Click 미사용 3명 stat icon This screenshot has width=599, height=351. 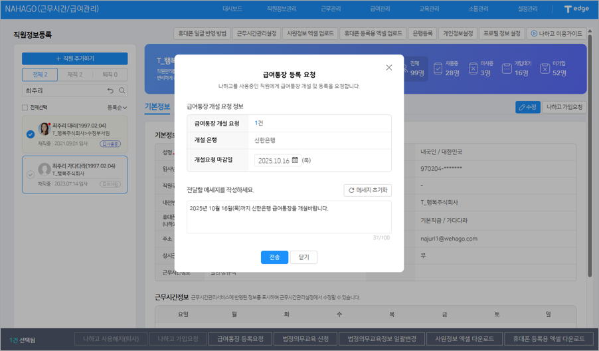(473, 69)
